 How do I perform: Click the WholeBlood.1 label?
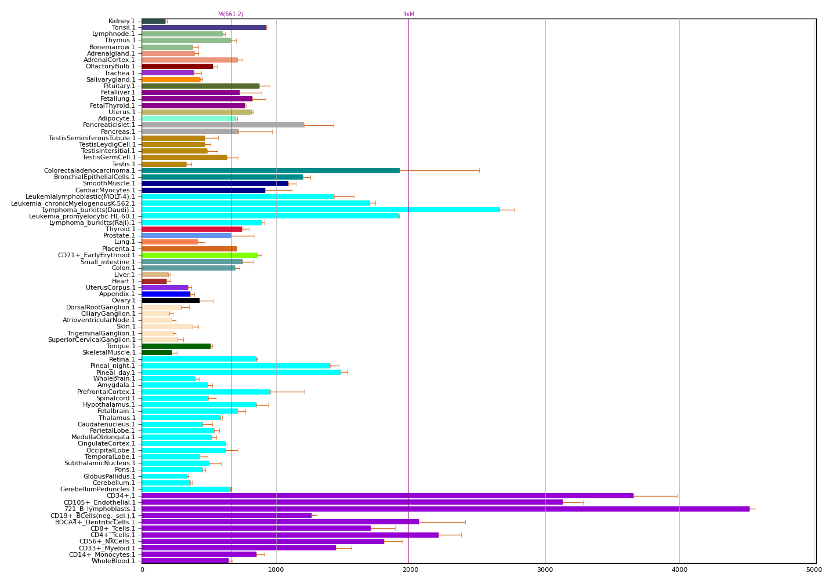pos(113,561)
